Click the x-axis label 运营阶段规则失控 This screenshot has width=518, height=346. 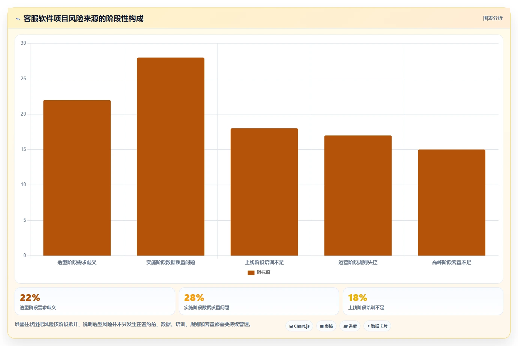tap(358, 262)
